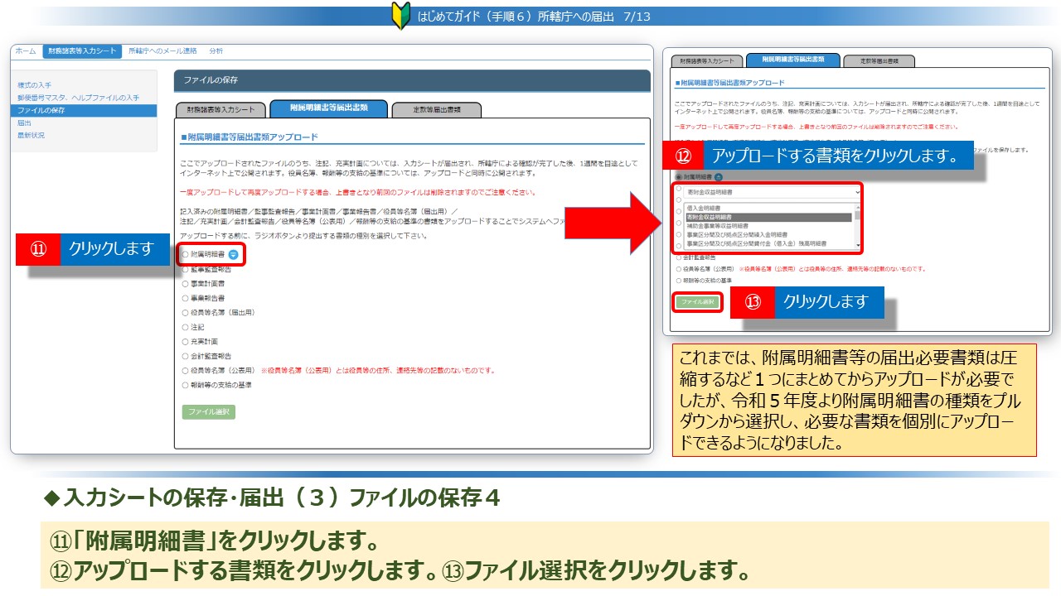Open 所轄庁へのメール連絡 menu item
Viewport: 1061px width, 596px height.
162,51
